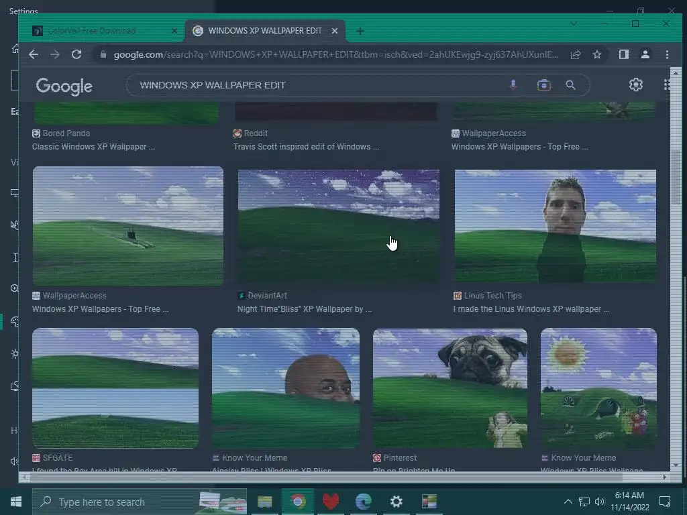Focus the Google search box text
The image size is (687, 515).
tap(213, 85)
